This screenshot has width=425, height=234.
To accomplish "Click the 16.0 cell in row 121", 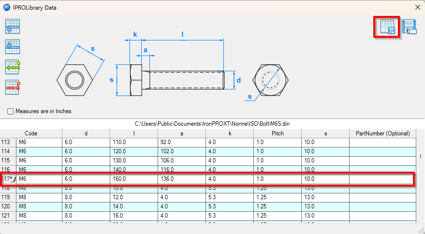I will [134, 216].
